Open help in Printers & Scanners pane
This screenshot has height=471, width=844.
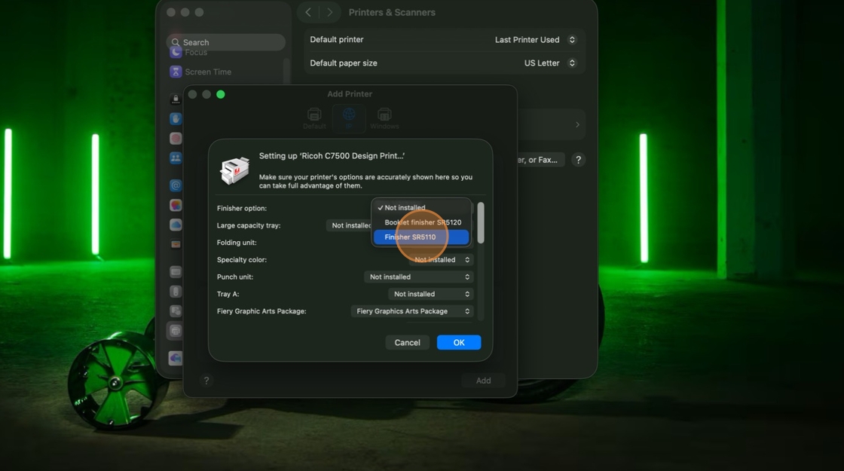pyautogui.click(x=578, y=160)
